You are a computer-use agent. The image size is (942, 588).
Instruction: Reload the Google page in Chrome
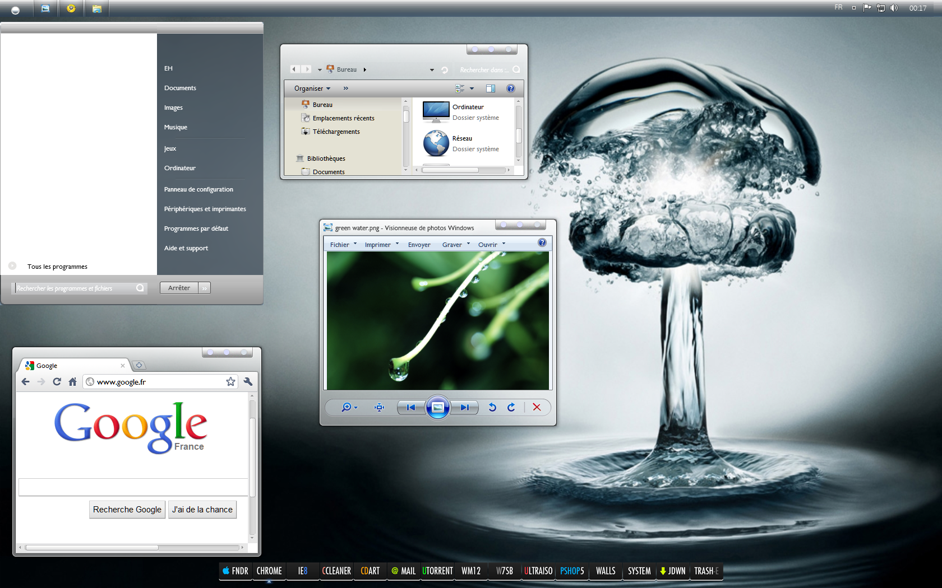[x=57, y=382]
